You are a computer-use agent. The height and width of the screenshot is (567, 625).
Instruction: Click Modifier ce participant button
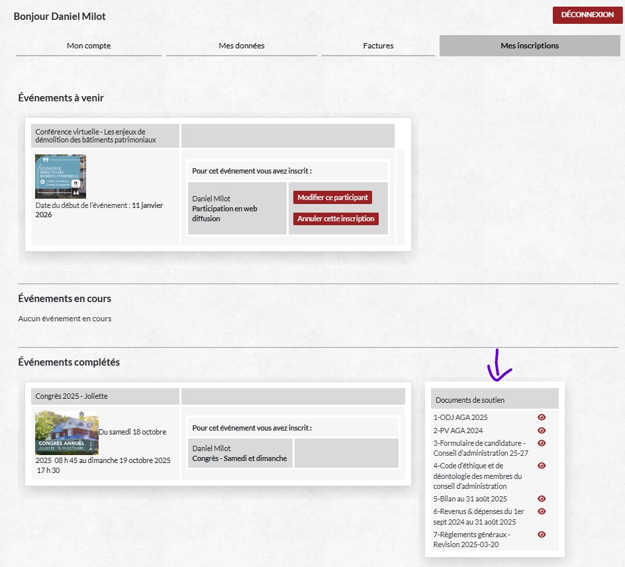pyautogui.click(x=332, y=197)
